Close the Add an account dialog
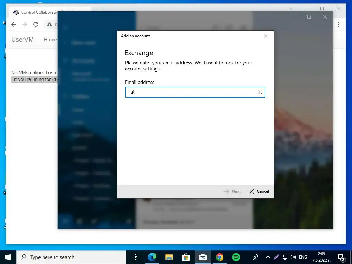This screenshot has height=264, width=352. tap(266, 36)
